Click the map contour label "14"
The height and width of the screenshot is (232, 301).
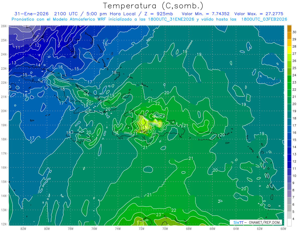click(38, 65)
